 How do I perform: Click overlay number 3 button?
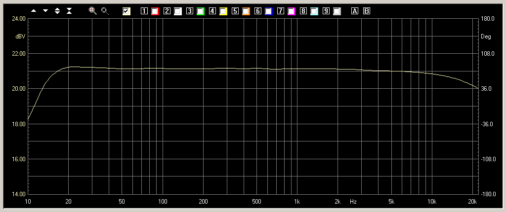click(x=190, y=11)
